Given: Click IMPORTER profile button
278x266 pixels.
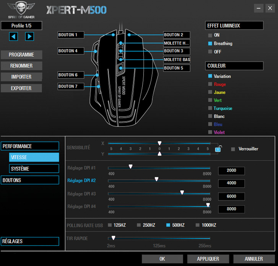Looking at the screenshot, I should [21, 77].
